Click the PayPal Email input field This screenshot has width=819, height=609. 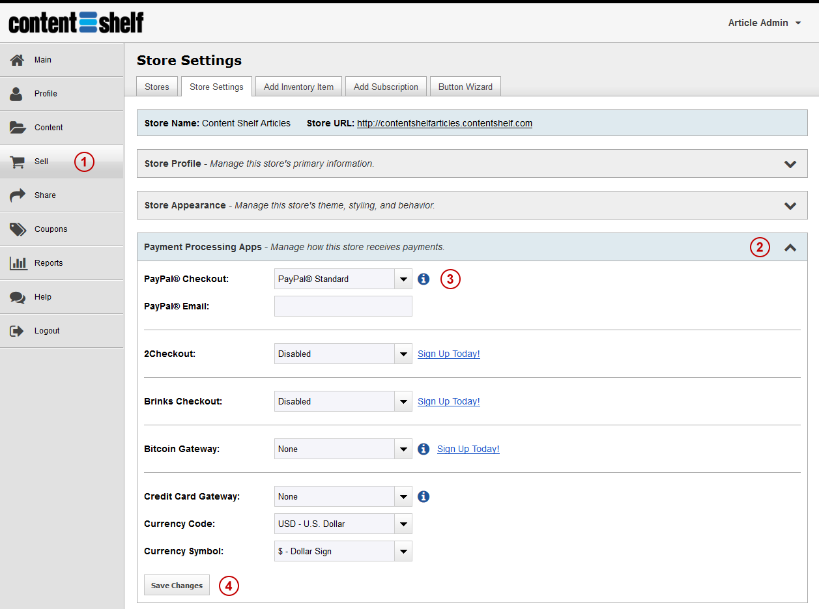tap(343, 306)
